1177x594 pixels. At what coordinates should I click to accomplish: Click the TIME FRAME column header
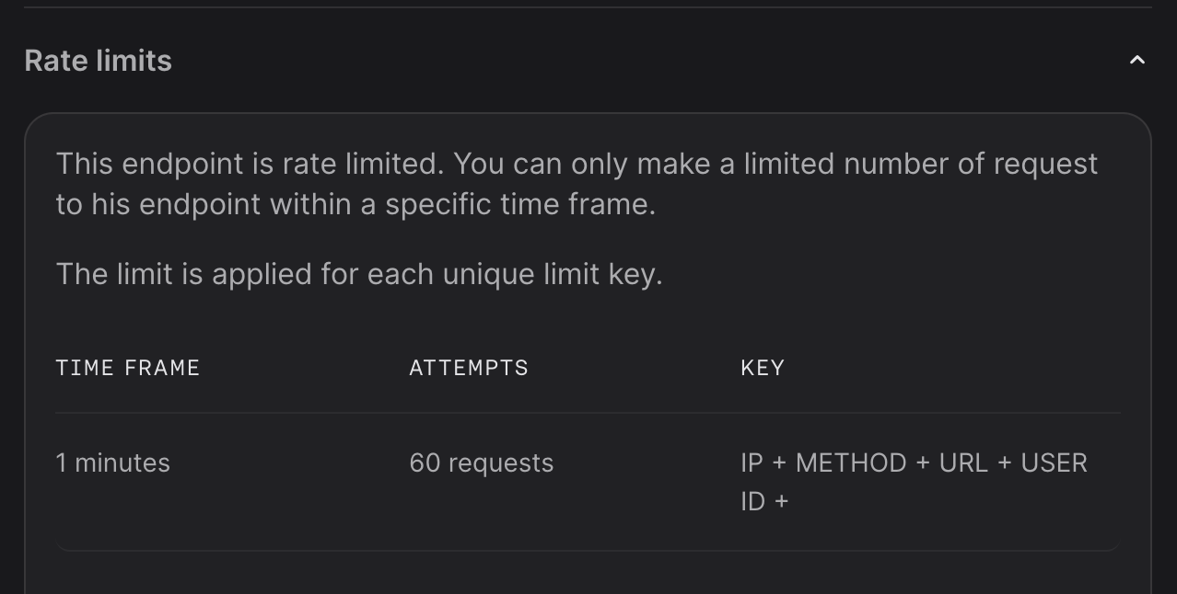tap(128, 368)
